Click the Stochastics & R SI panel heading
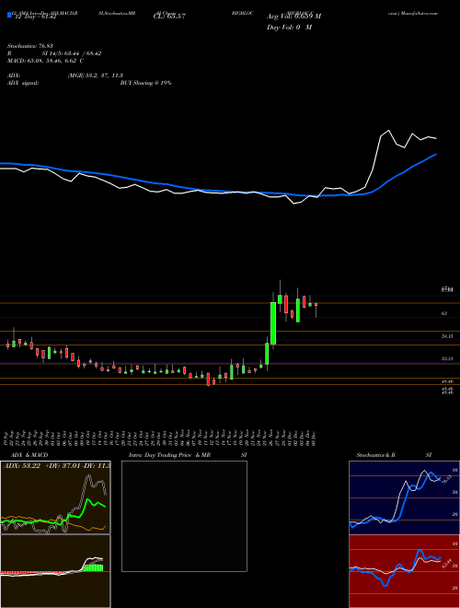460x608 pixels. (x=394, y=455)
